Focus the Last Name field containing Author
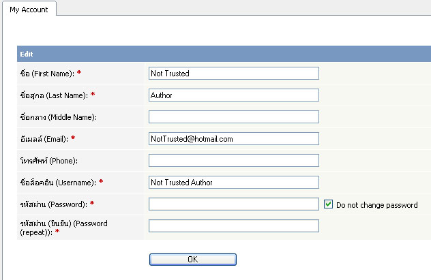431x280 pixels. [x=234, y=95]
